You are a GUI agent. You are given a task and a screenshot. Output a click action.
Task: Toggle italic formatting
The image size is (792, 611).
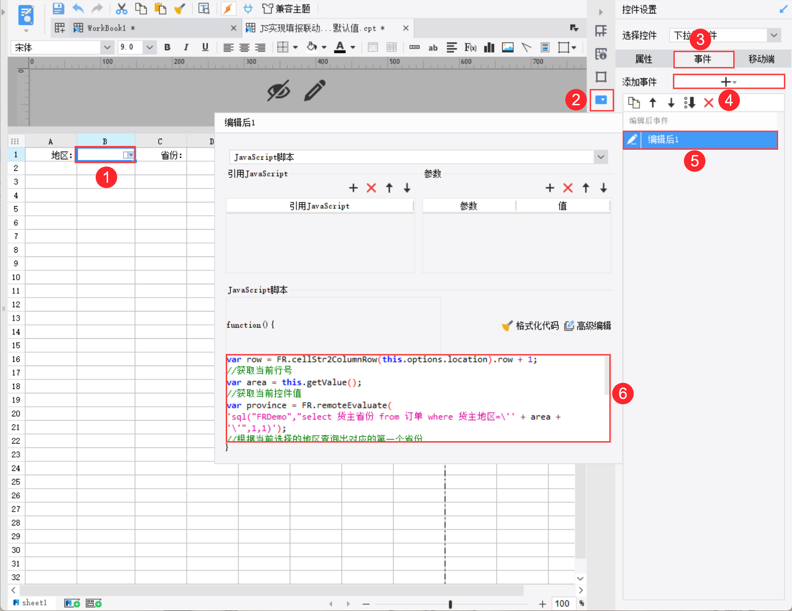(186, 47)
